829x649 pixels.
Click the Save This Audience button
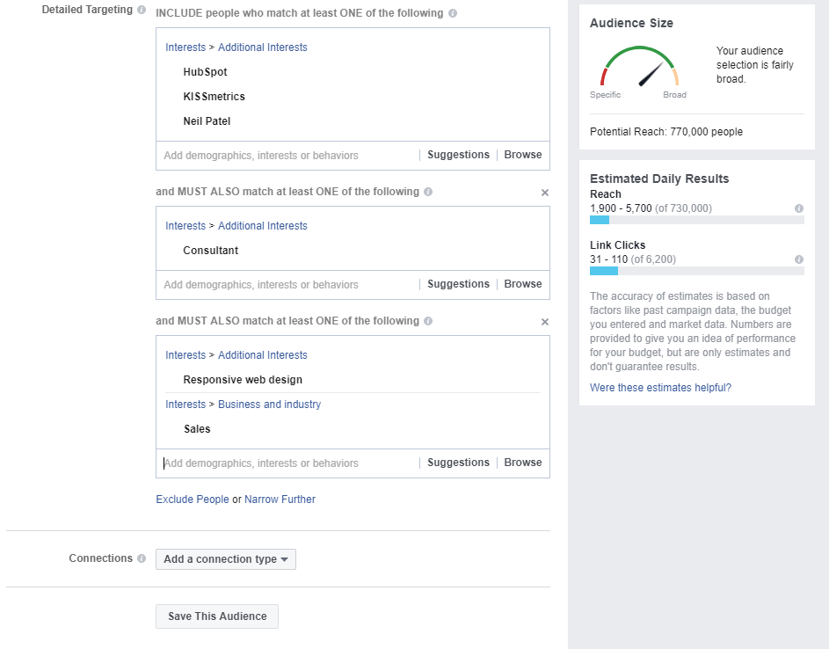click(217, 616)
